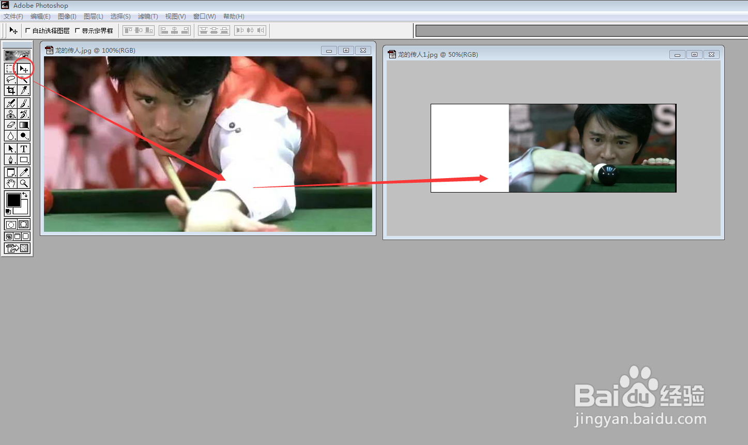Click Align Left Edges button
The image size is (748, 445).
click(164, 30)
